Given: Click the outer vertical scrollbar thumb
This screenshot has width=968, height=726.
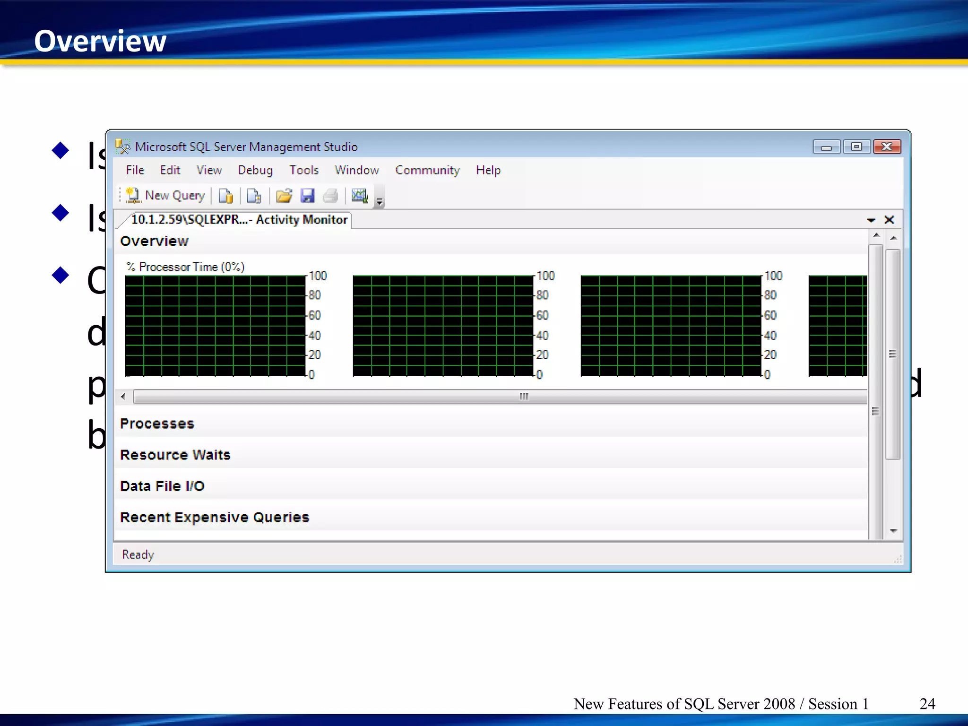Looking at the screenshot, I should pos(893,354).
